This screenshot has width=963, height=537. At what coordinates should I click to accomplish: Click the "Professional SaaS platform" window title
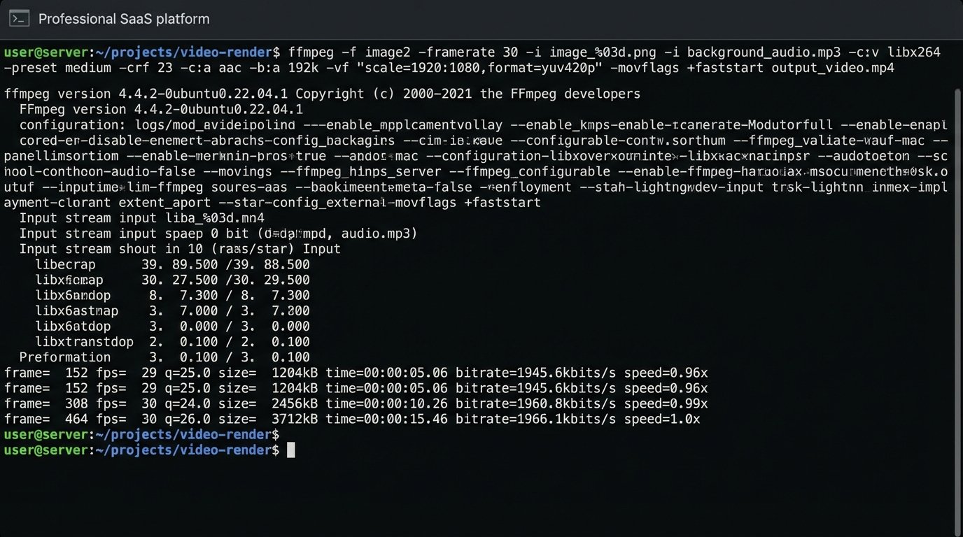[x=123, y=19]
